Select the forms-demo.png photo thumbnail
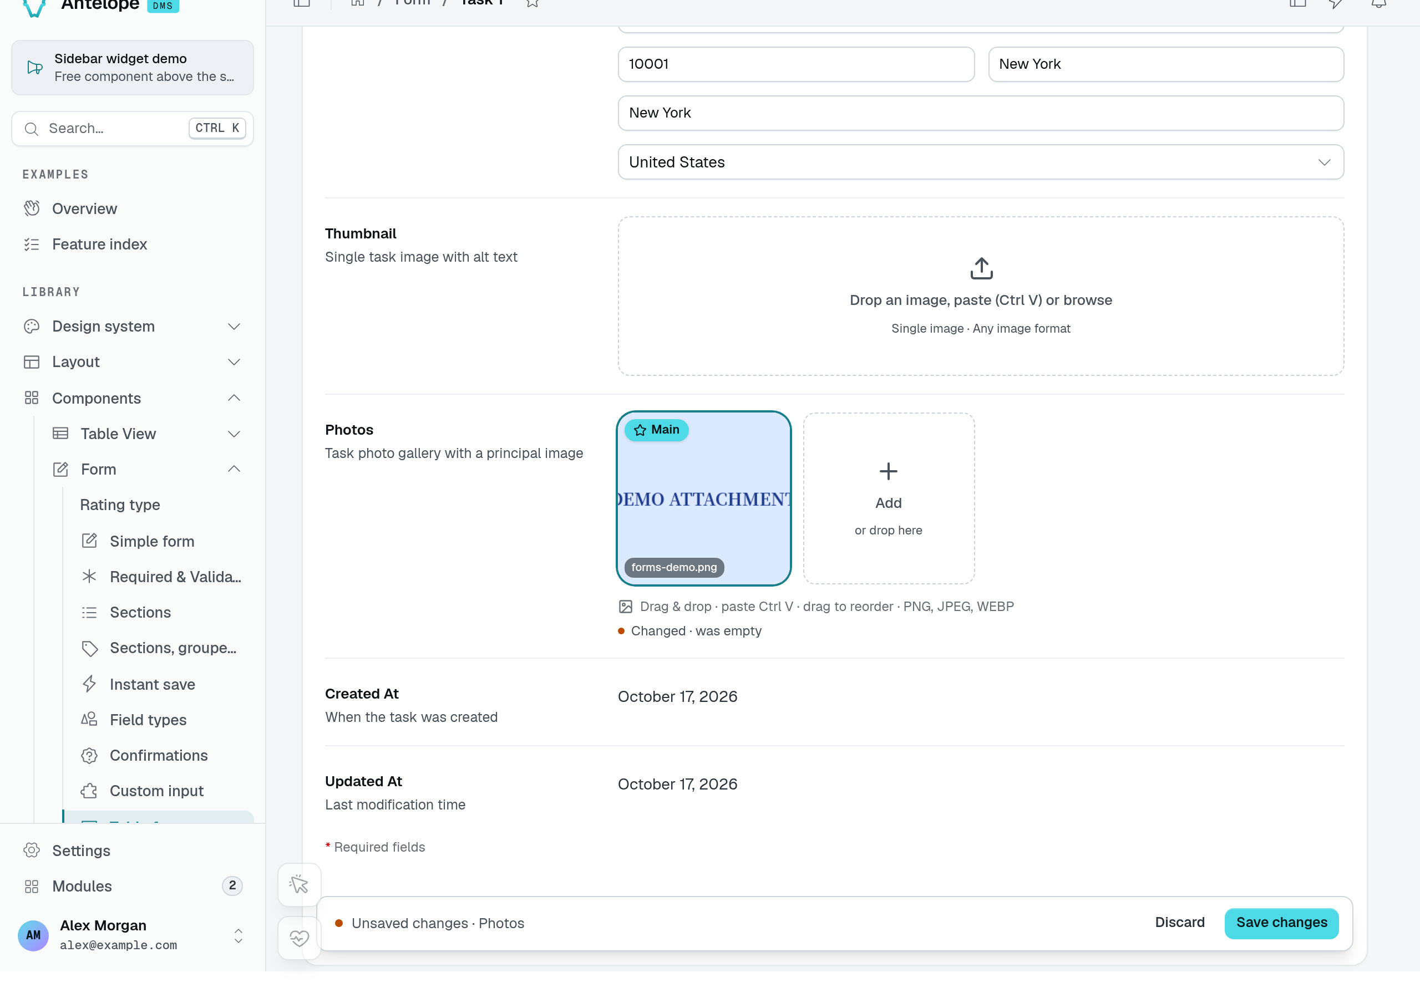Image resolution: width=1420 pixels, height=998 pixels. (x=704, y=498)
